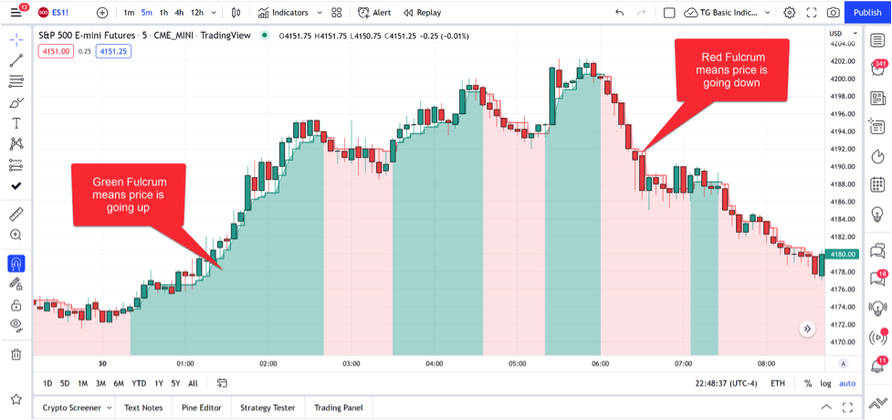This screenshot has height=420, width=892.
Task: Open the ruler measure tool
Action: coord(16,215)
